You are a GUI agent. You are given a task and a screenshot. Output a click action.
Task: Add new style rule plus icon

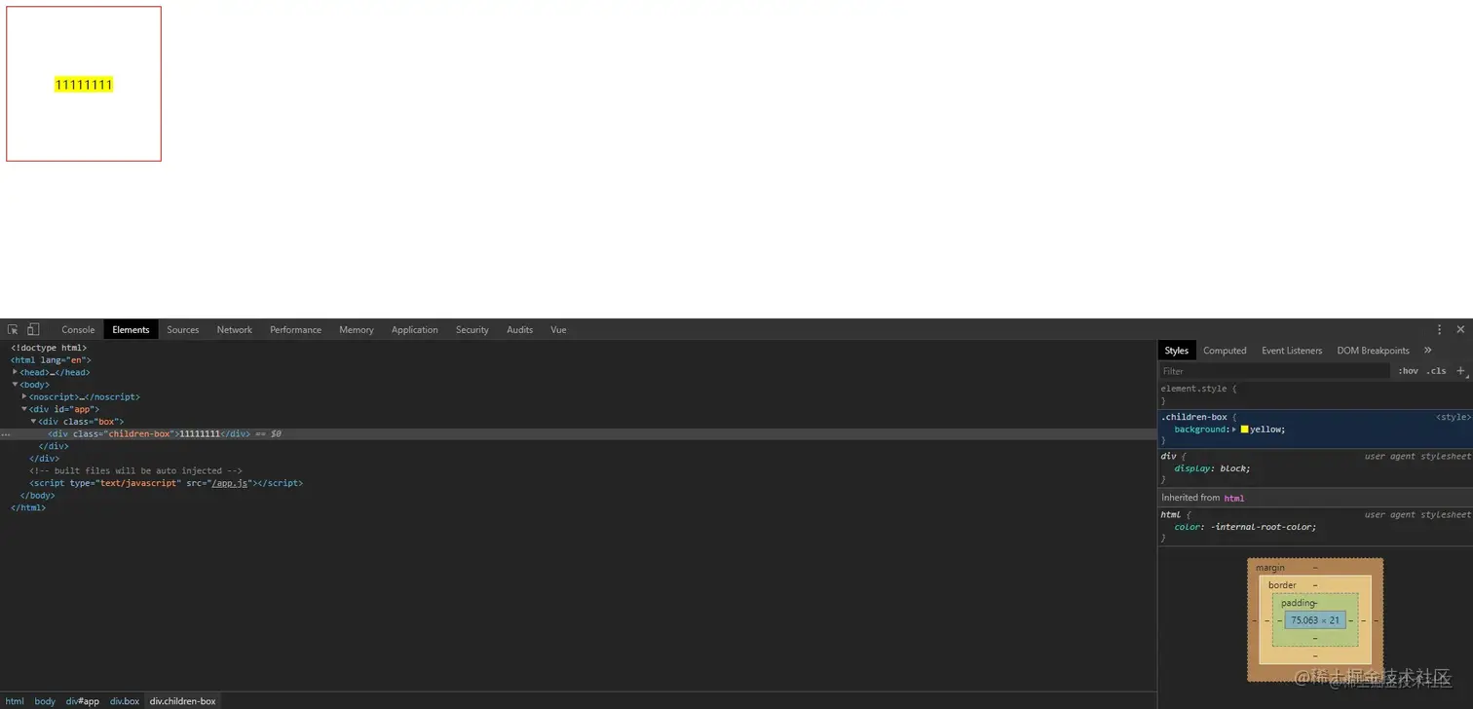point(1460,371)
